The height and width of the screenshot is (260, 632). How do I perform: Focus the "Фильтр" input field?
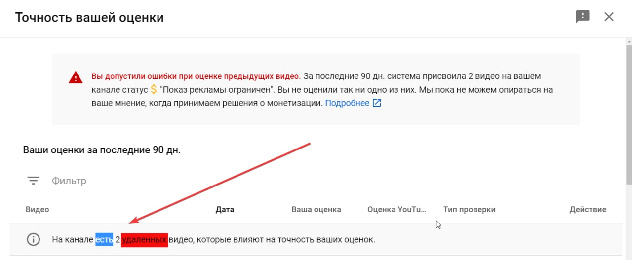click(69, 181)
